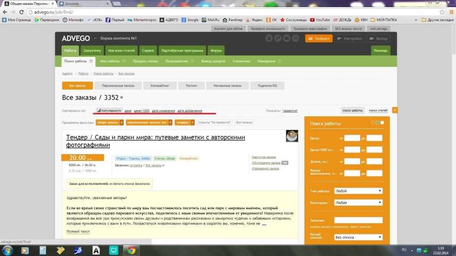Open the Яндекс bookmark
456x256 pixels.
click(254, 20)
